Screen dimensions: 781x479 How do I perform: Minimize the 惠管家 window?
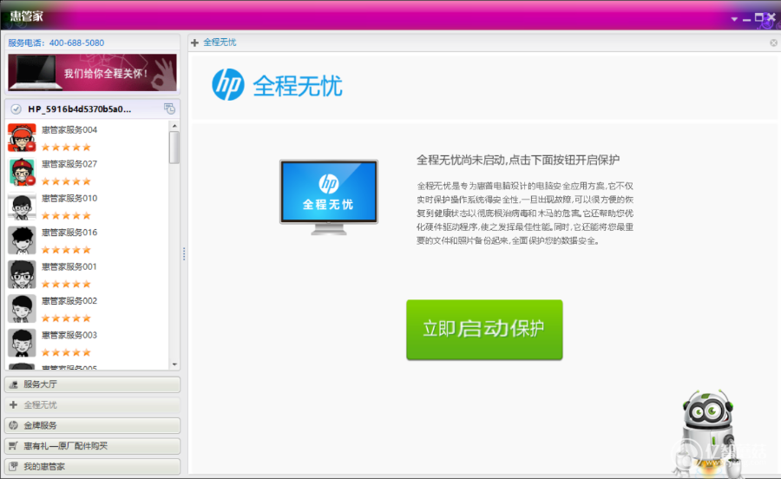pyautogui.click(x=746, y=19)
